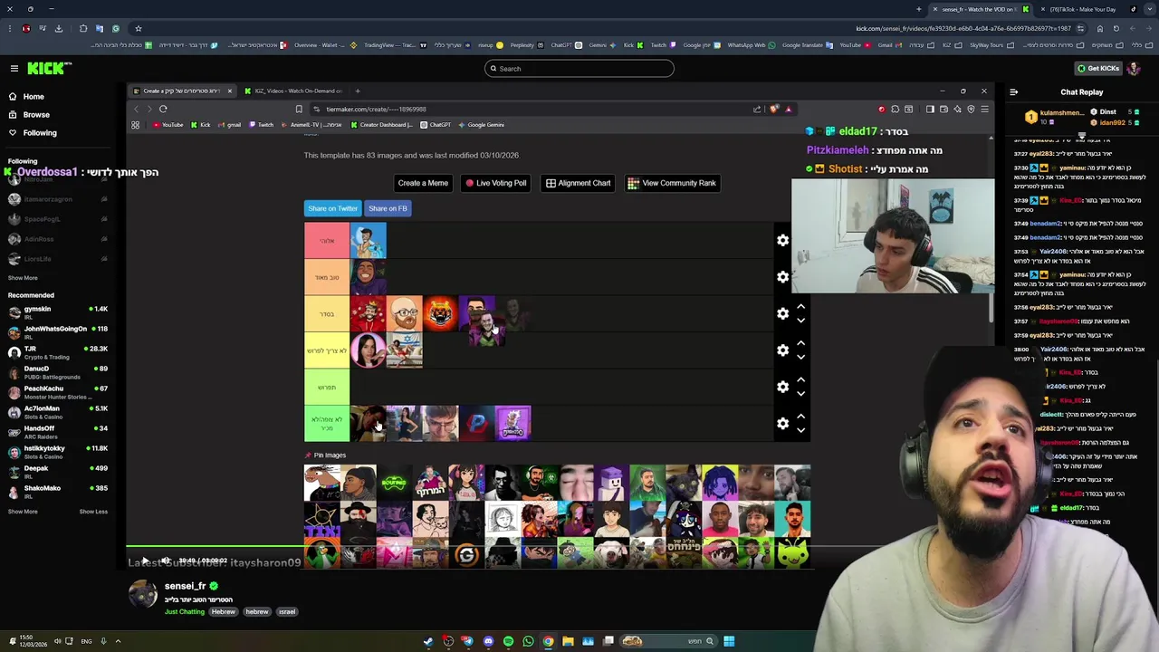Screen dimensions: 1159x652
Task: Click the israel tag
Action: click(x=287, y=611)
